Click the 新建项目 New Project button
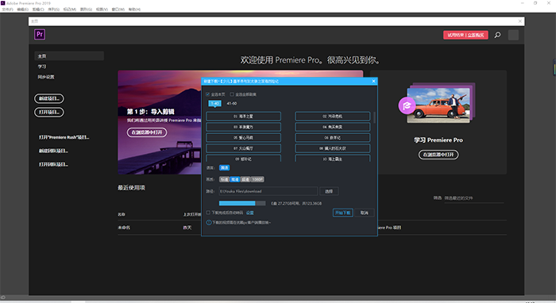This screenshot has height=303, width=556. (49, 98)
